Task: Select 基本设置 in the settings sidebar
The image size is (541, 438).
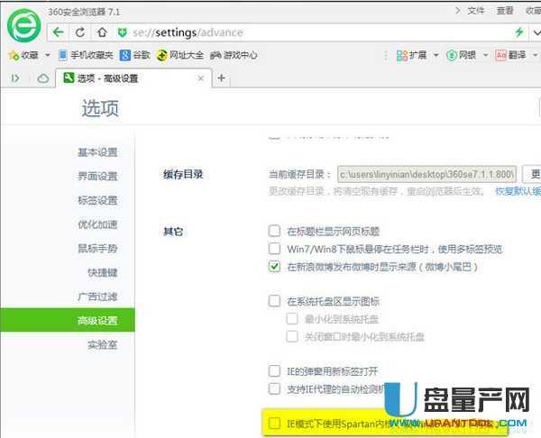Action: (97, 152)
